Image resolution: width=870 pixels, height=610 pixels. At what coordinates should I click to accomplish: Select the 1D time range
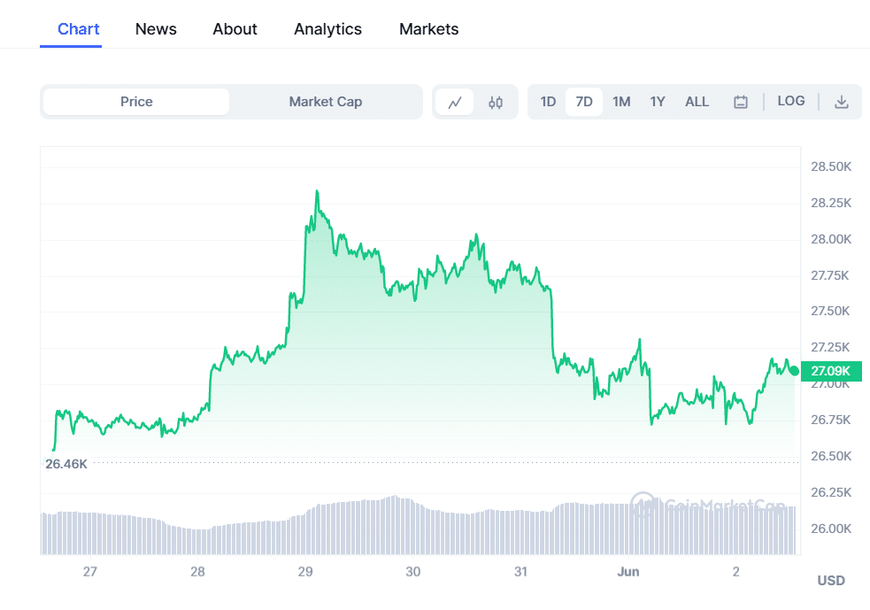click(x=548, y=102)
